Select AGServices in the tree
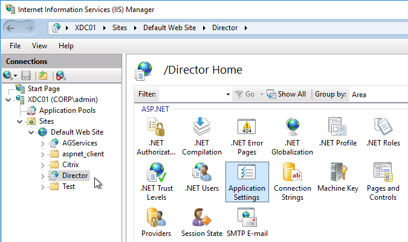The image size is (408, 242). tap(80, 144)
